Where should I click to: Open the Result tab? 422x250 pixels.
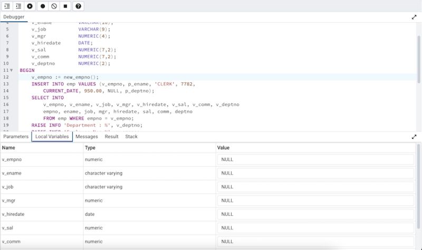[111, 137]
